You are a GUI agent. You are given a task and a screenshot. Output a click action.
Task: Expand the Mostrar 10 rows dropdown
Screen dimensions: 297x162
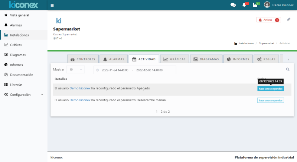tap(76, 70)
